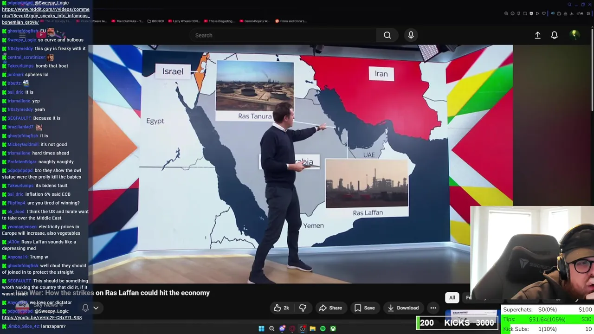Open the reddit.com videos link in chat
This screenshot has height=334, width=594.
pyautogui.click(x=45, y=16)
